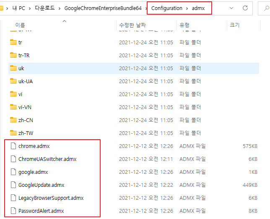The width and height of the screenshot is (270, 219).
Task: Go to GoogleChromeEnterpriseBundle64 breadcrumb
Action: (103, 8)
